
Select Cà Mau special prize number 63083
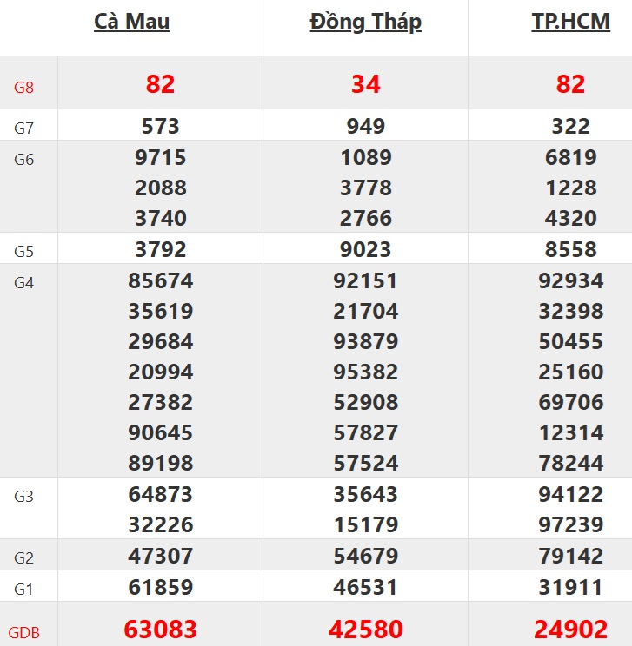[x=161, y=629]
